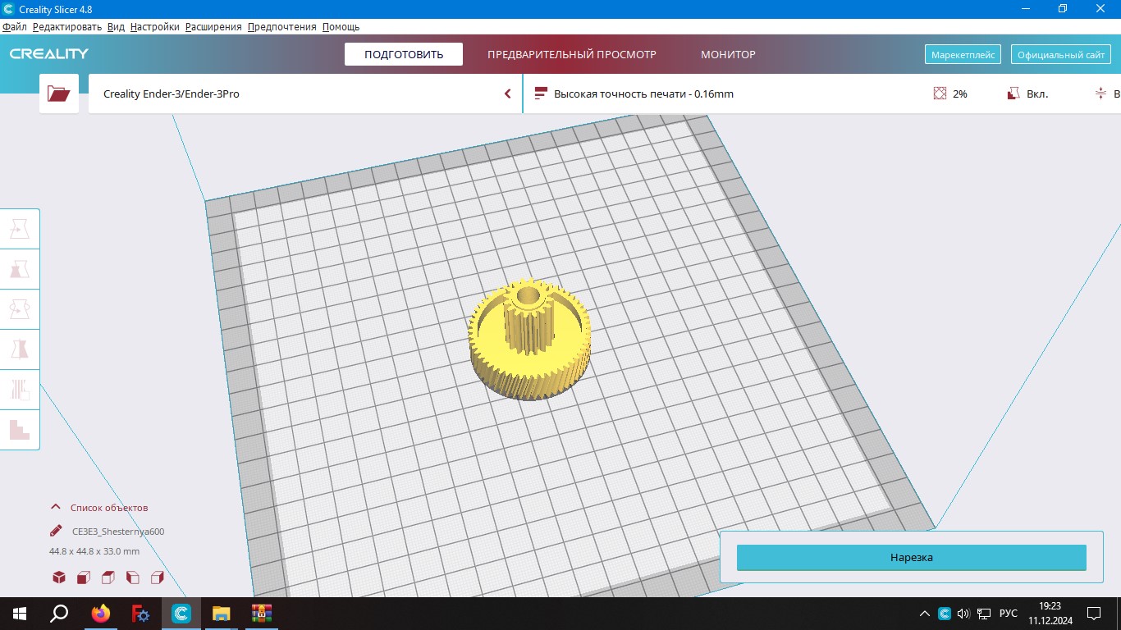
Task: Open File Explorer from the taskbar
Action: coord(222,614)
